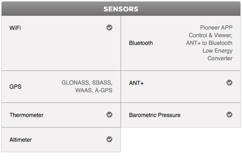Click the Thermometer checkmark icon

pyautogui.click(x=109, y=115)
